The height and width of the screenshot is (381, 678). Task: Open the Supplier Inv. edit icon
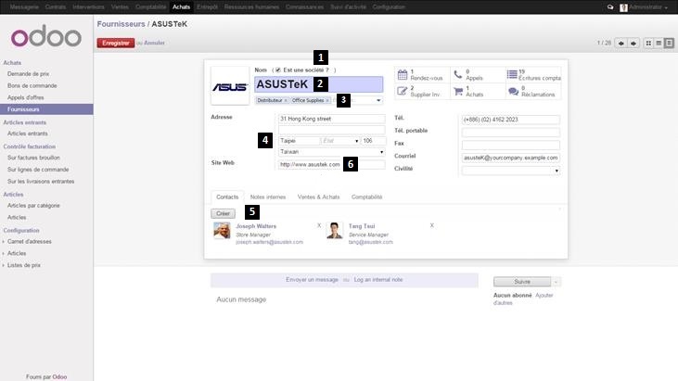403,91
